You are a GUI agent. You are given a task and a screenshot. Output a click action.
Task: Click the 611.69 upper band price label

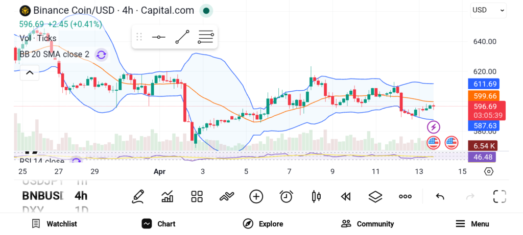(x=485, y=84)
